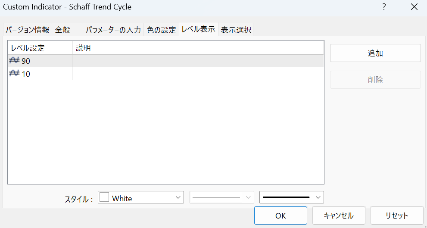The width and height of the screenshot is (427, 228).
Task: Click the 追加 button
Action: pos(375,53)
